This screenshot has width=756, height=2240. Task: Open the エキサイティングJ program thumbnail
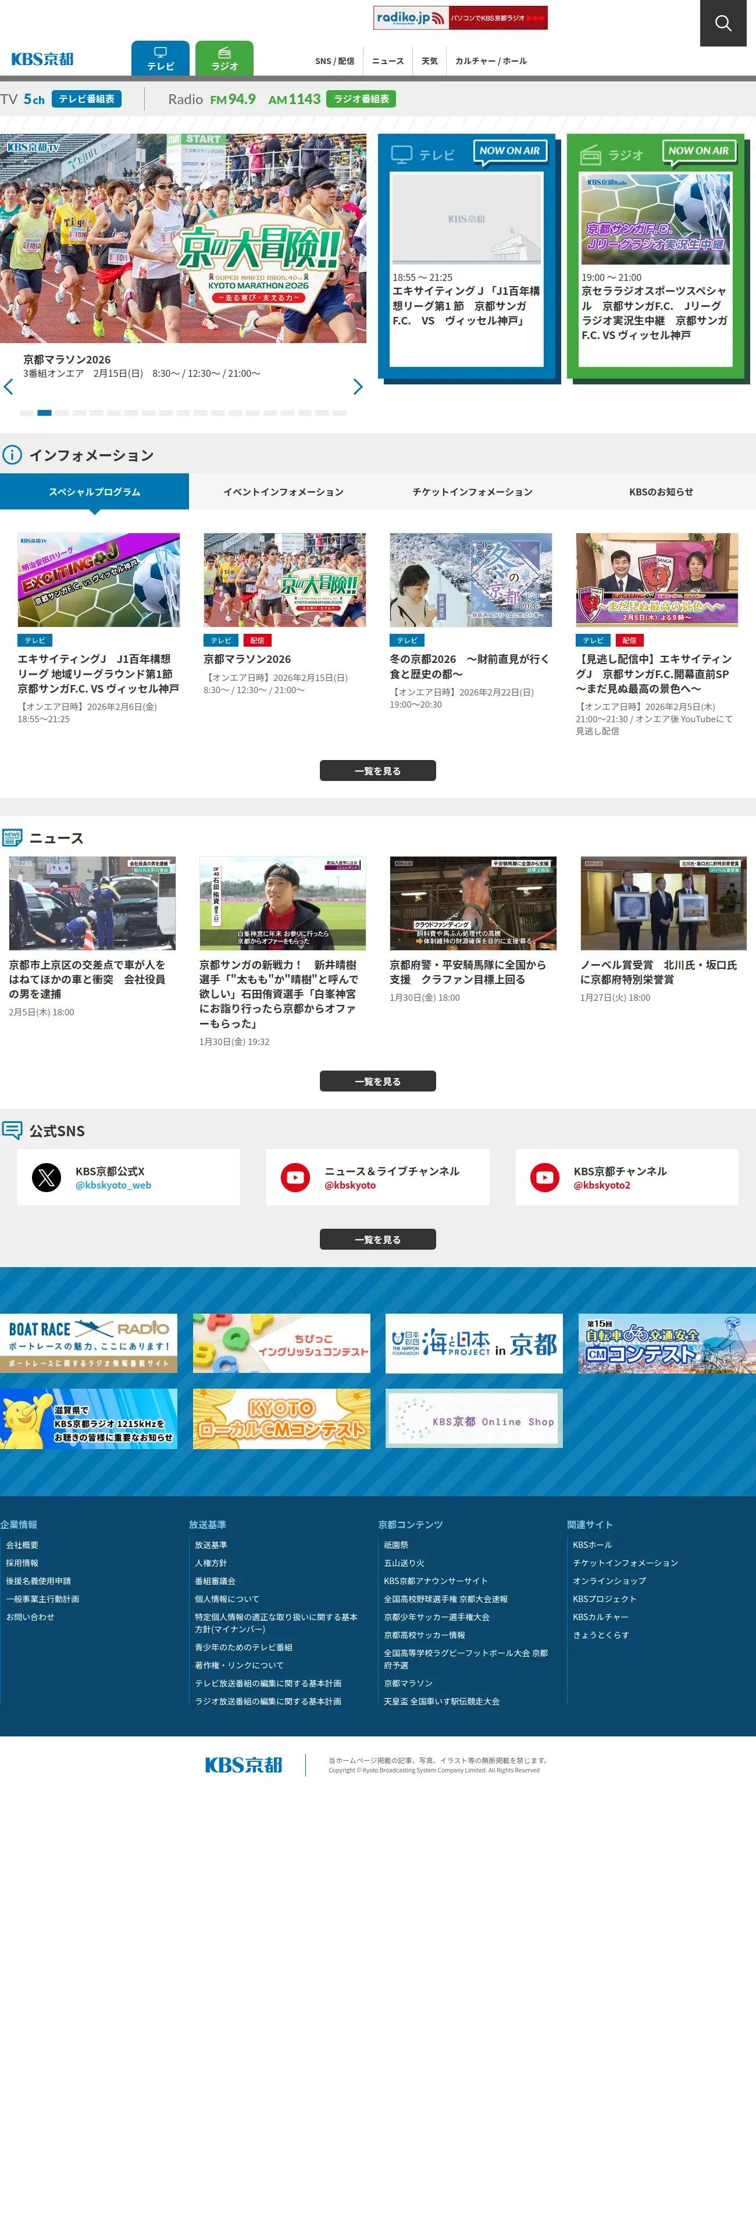click(x=98, y=580)
